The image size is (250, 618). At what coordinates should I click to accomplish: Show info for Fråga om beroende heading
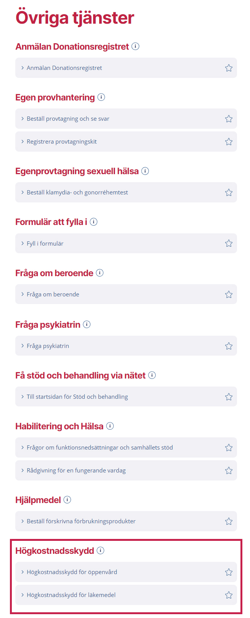point(100,273)
